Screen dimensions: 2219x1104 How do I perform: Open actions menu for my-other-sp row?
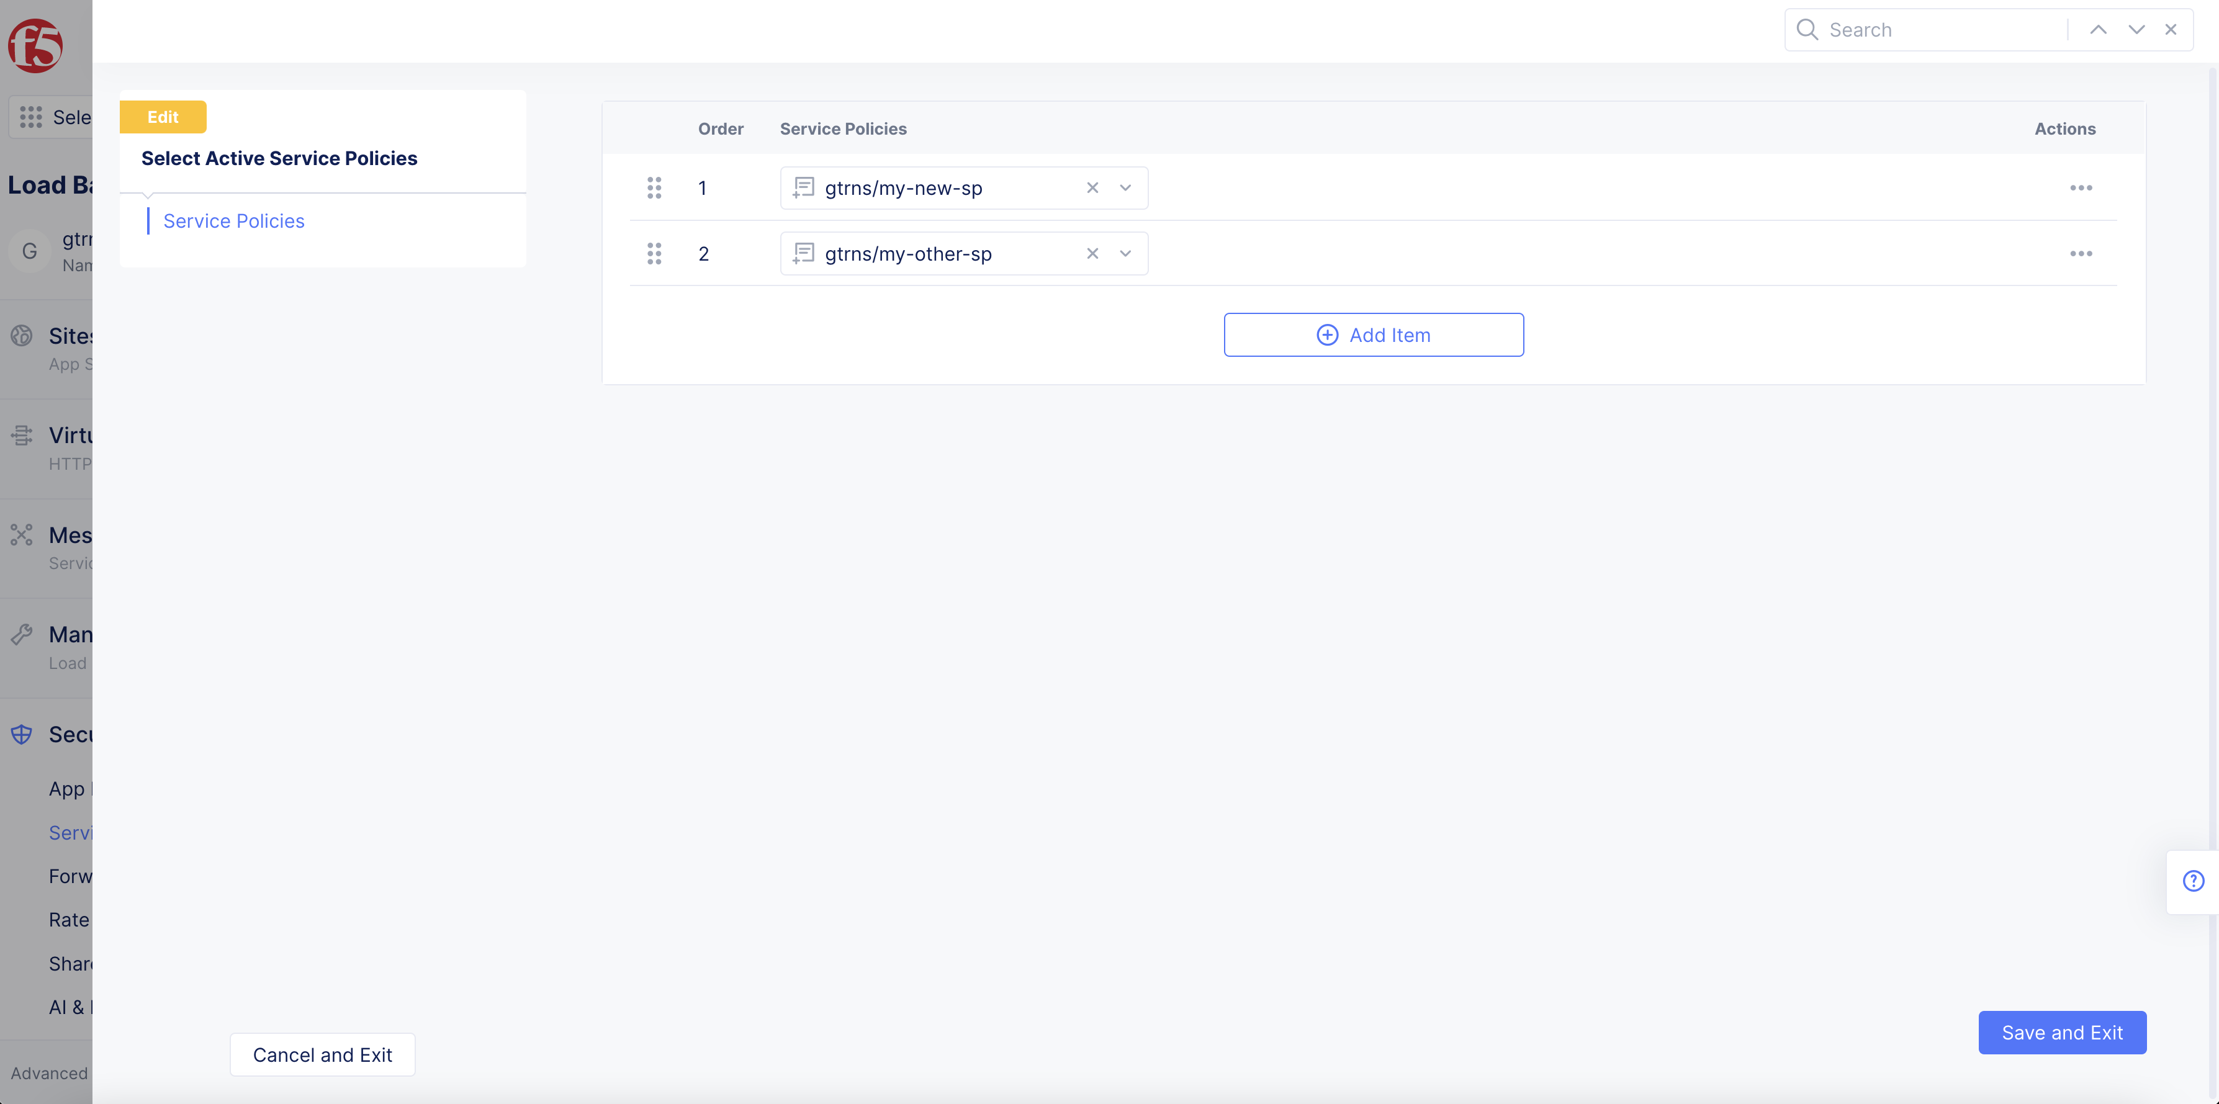[2081, 253]
